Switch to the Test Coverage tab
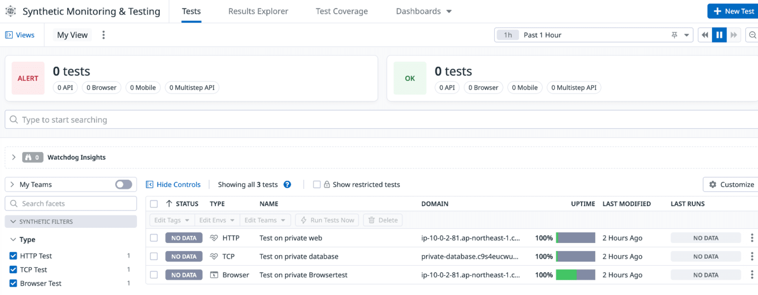 [342, 11]
